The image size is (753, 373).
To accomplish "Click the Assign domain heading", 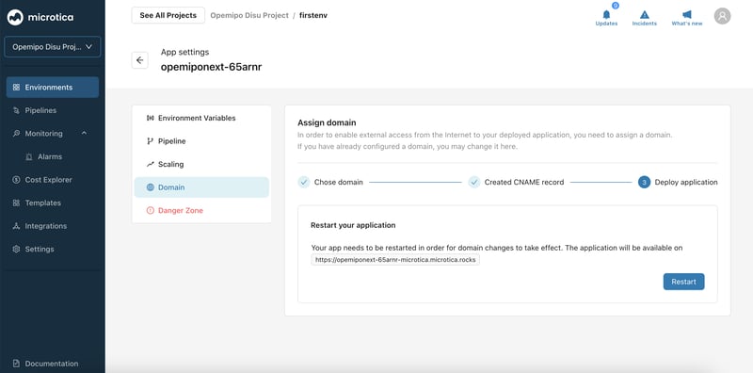I will (327, 123).
